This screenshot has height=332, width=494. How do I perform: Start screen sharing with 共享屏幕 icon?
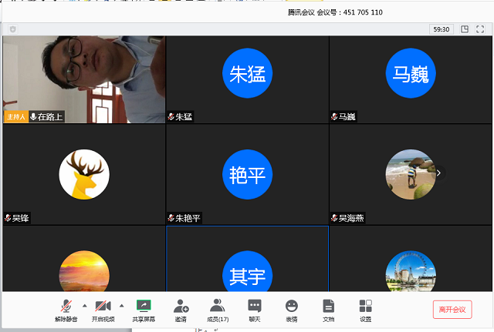click(144, 310)
